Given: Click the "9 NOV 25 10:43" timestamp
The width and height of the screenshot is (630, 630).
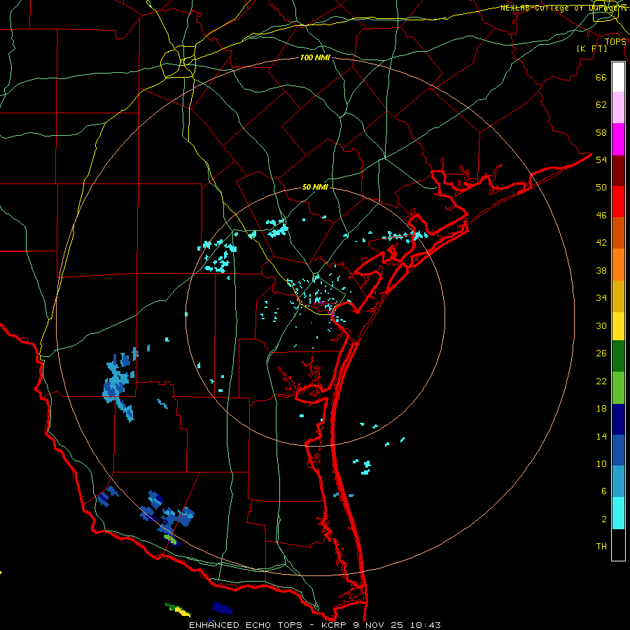Looking at the screenshot, I should [398, 625].
